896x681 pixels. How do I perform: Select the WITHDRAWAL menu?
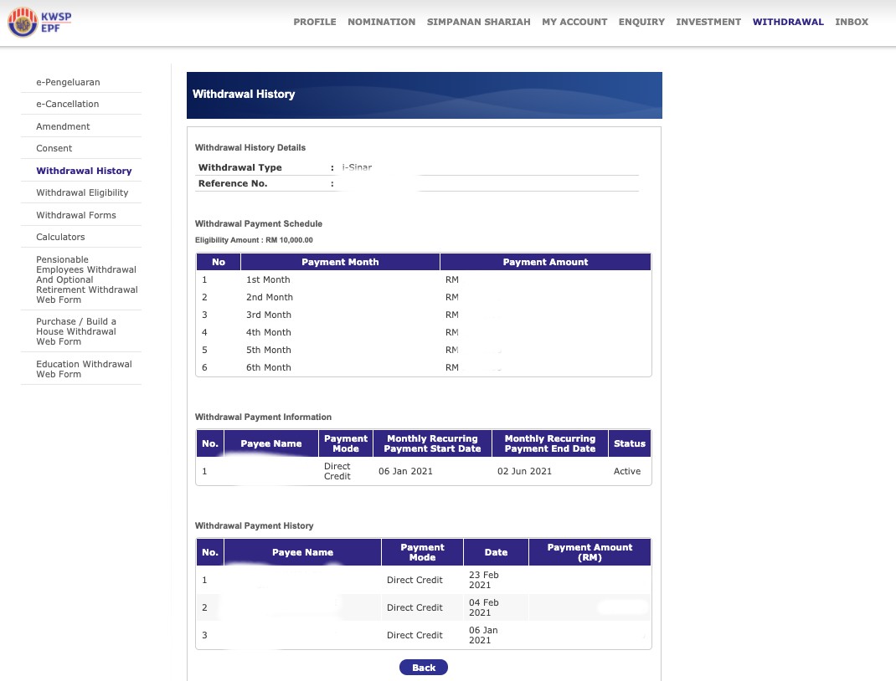pos(788,23)
